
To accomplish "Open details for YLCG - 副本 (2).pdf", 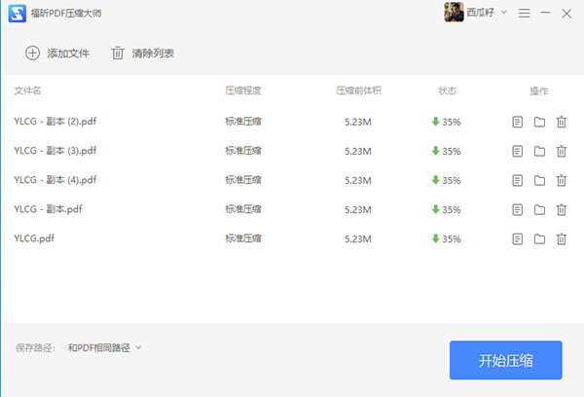I will pos(518,122).
